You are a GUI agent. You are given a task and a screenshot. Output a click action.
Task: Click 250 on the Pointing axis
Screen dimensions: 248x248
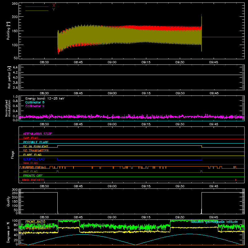point(15,4)
